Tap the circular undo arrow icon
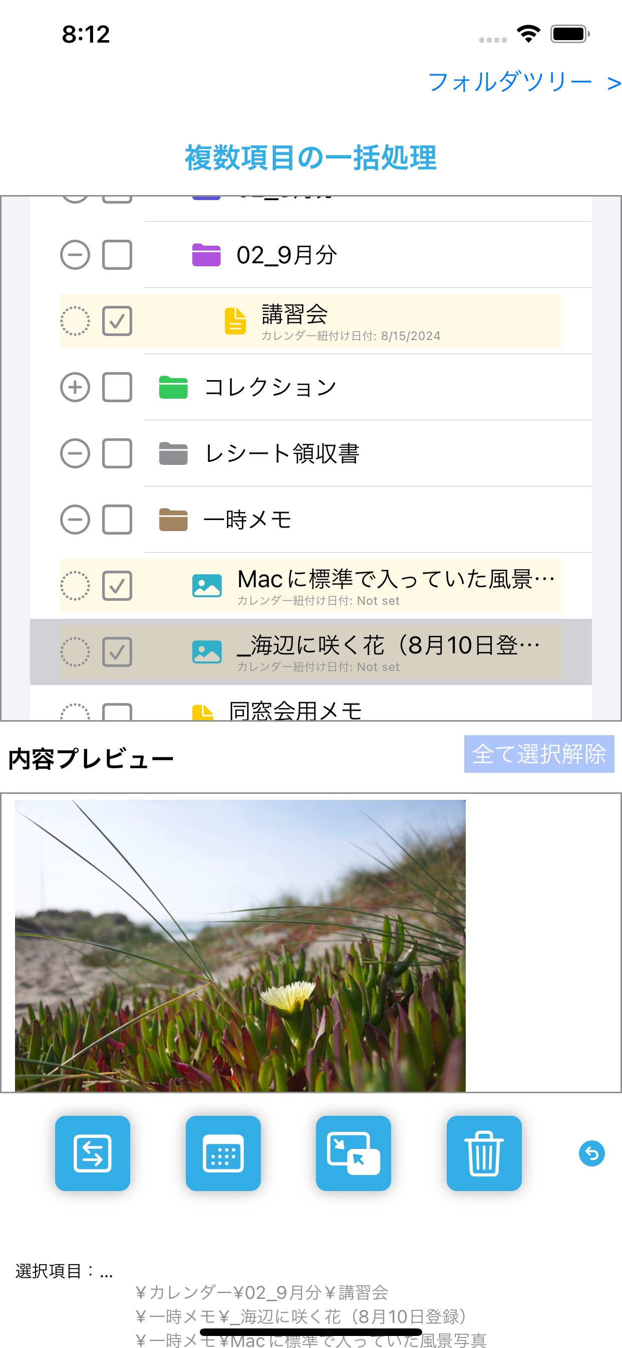 (591, 1153)
